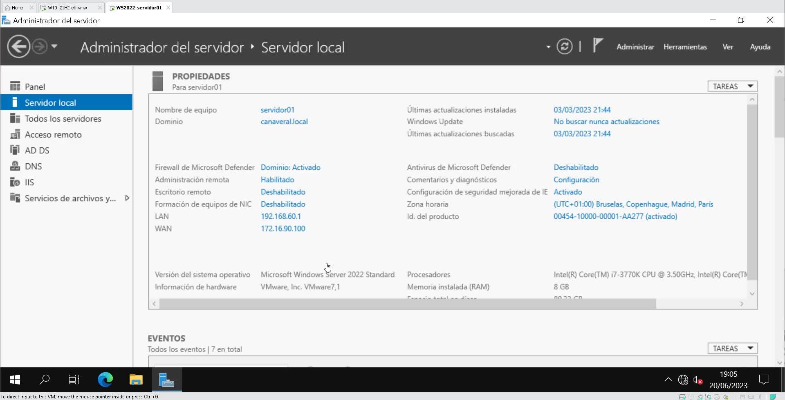Image resolution: width=785 pixels, height=400 pixels.
Task: Open the Ayuda menu
Action: click(760, 47)
